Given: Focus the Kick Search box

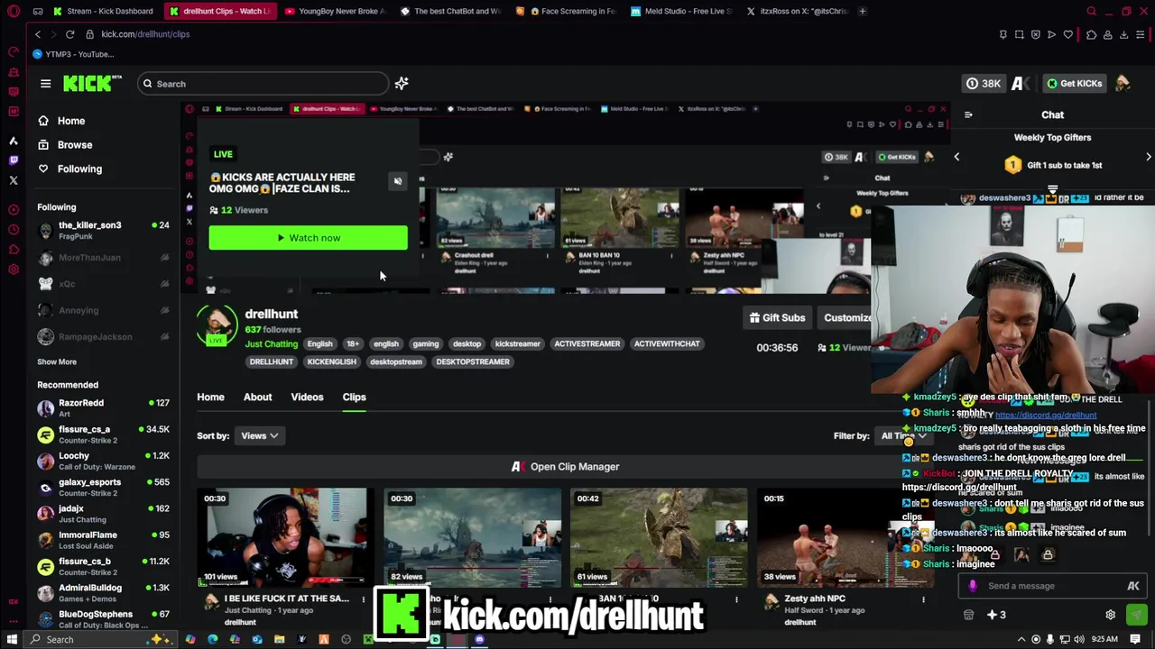Looking at the screenshot, I should click(x=263, y=84).
